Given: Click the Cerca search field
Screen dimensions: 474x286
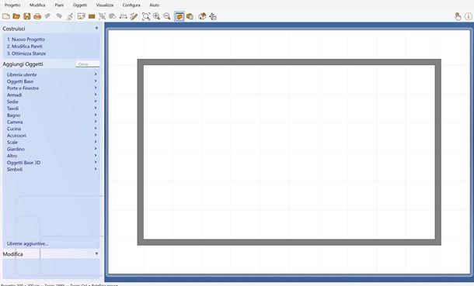Looking at the screenshot, I should click(87, 64).
